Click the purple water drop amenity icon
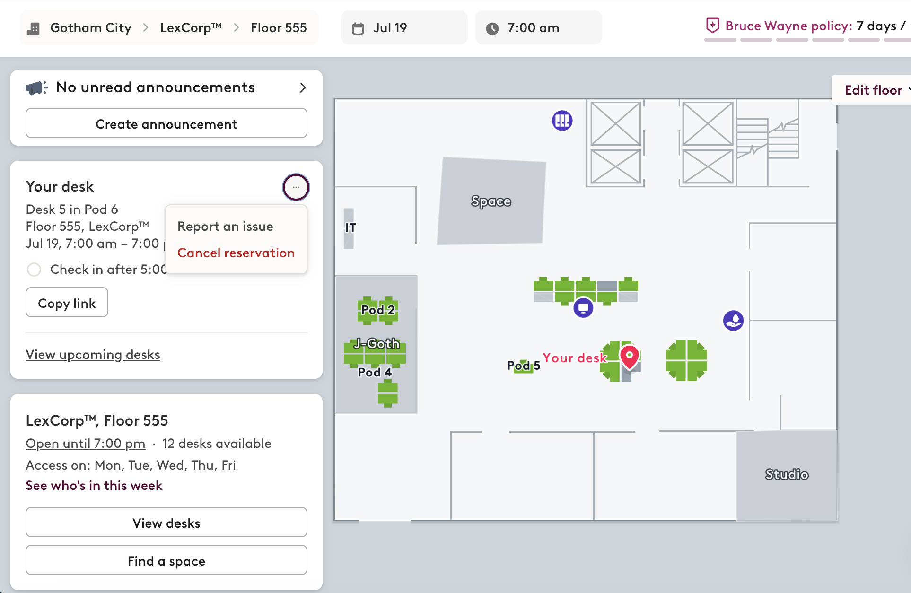 (x=733, y=321)
